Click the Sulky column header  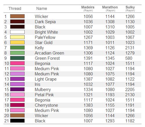(130, 9)
